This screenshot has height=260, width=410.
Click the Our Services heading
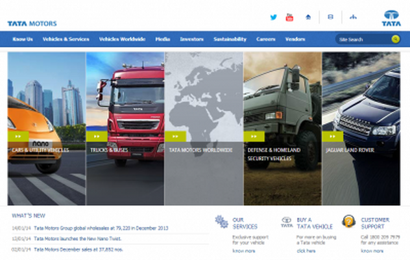(x=245, y=223)
